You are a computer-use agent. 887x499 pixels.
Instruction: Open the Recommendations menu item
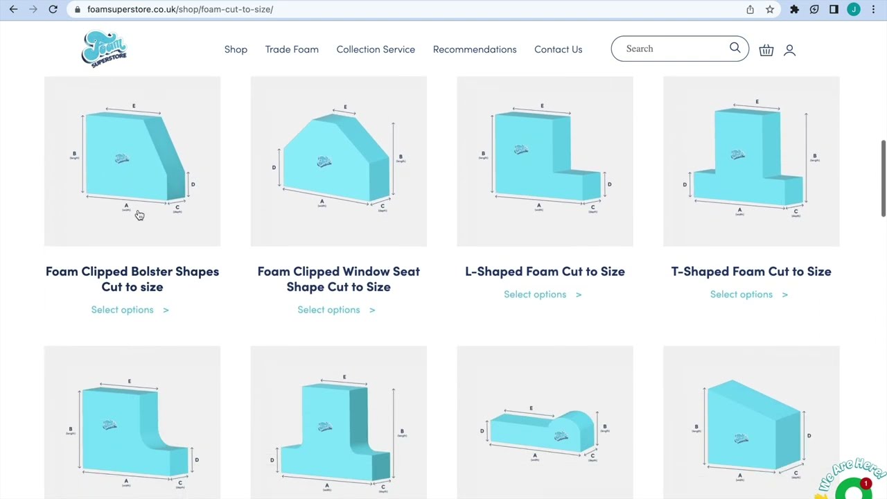[475, 49]
